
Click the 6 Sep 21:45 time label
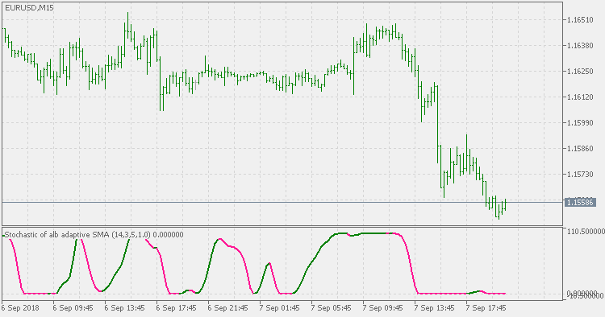(228, 308)
